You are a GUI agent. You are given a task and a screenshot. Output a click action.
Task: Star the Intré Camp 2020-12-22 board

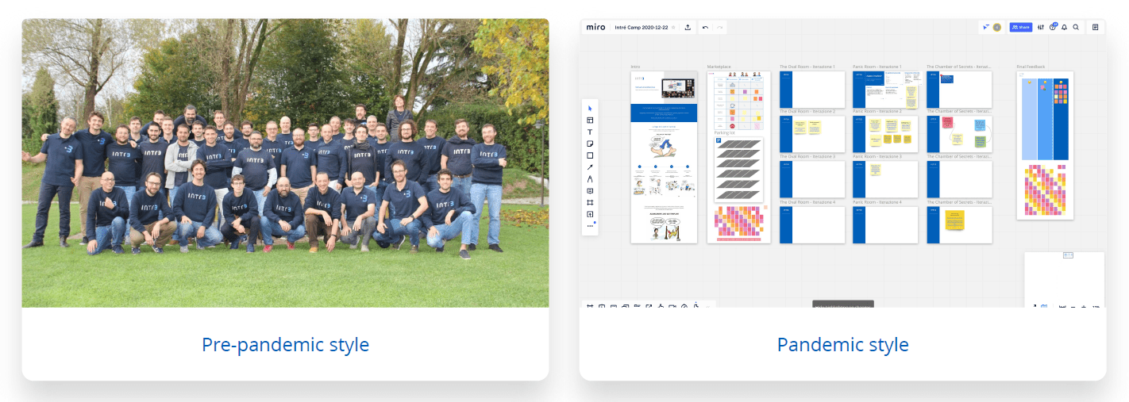coord(673,27)
